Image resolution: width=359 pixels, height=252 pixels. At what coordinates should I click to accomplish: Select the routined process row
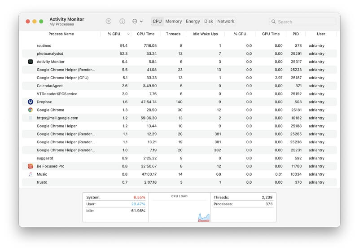coord(179,45)
